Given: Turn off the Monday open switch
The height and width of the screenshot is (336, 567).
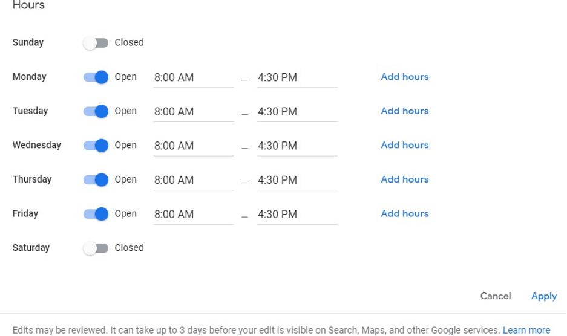Looking at the screenshot, I should tap(96, 77).
